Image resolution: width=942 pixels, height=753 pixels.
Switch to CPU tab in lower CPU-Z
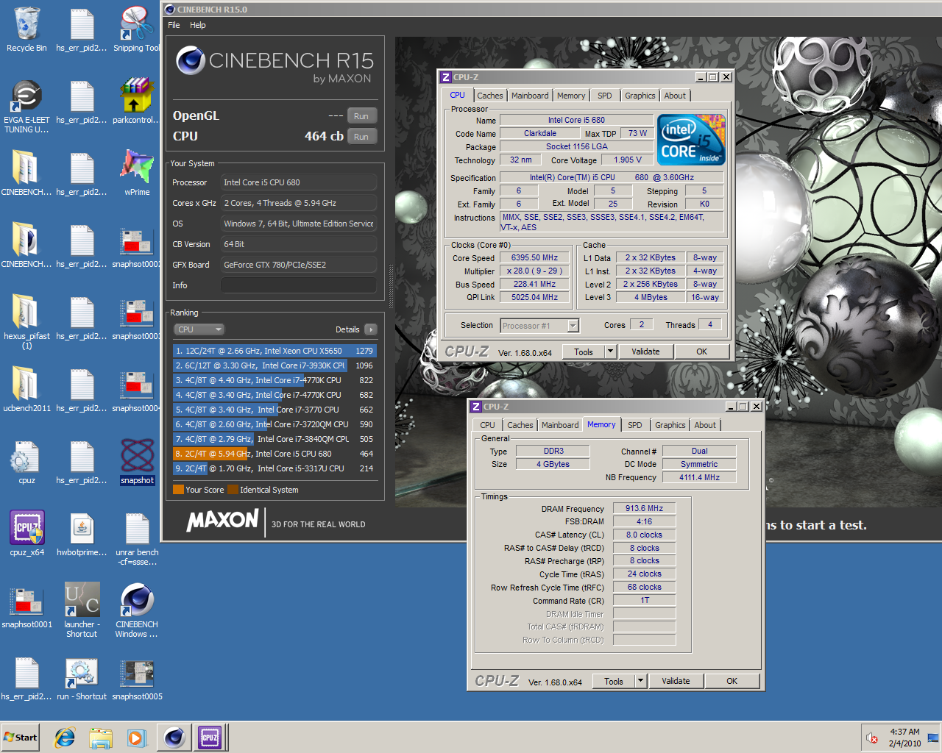click(x=487, y=425)
